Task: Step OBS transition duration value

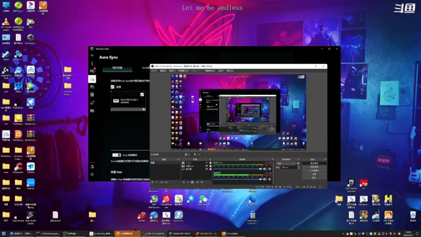Action: (x=299, y=167)
